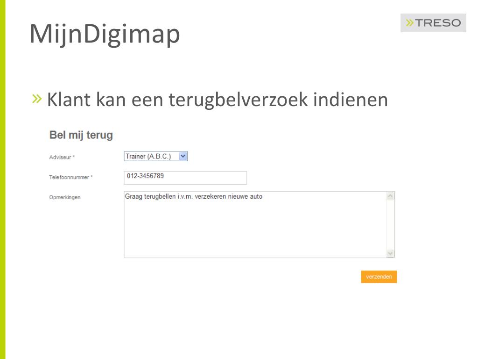
Task: Click the Telefoonnummer input field
Action: pyautogui.click(x=185, y=178)
